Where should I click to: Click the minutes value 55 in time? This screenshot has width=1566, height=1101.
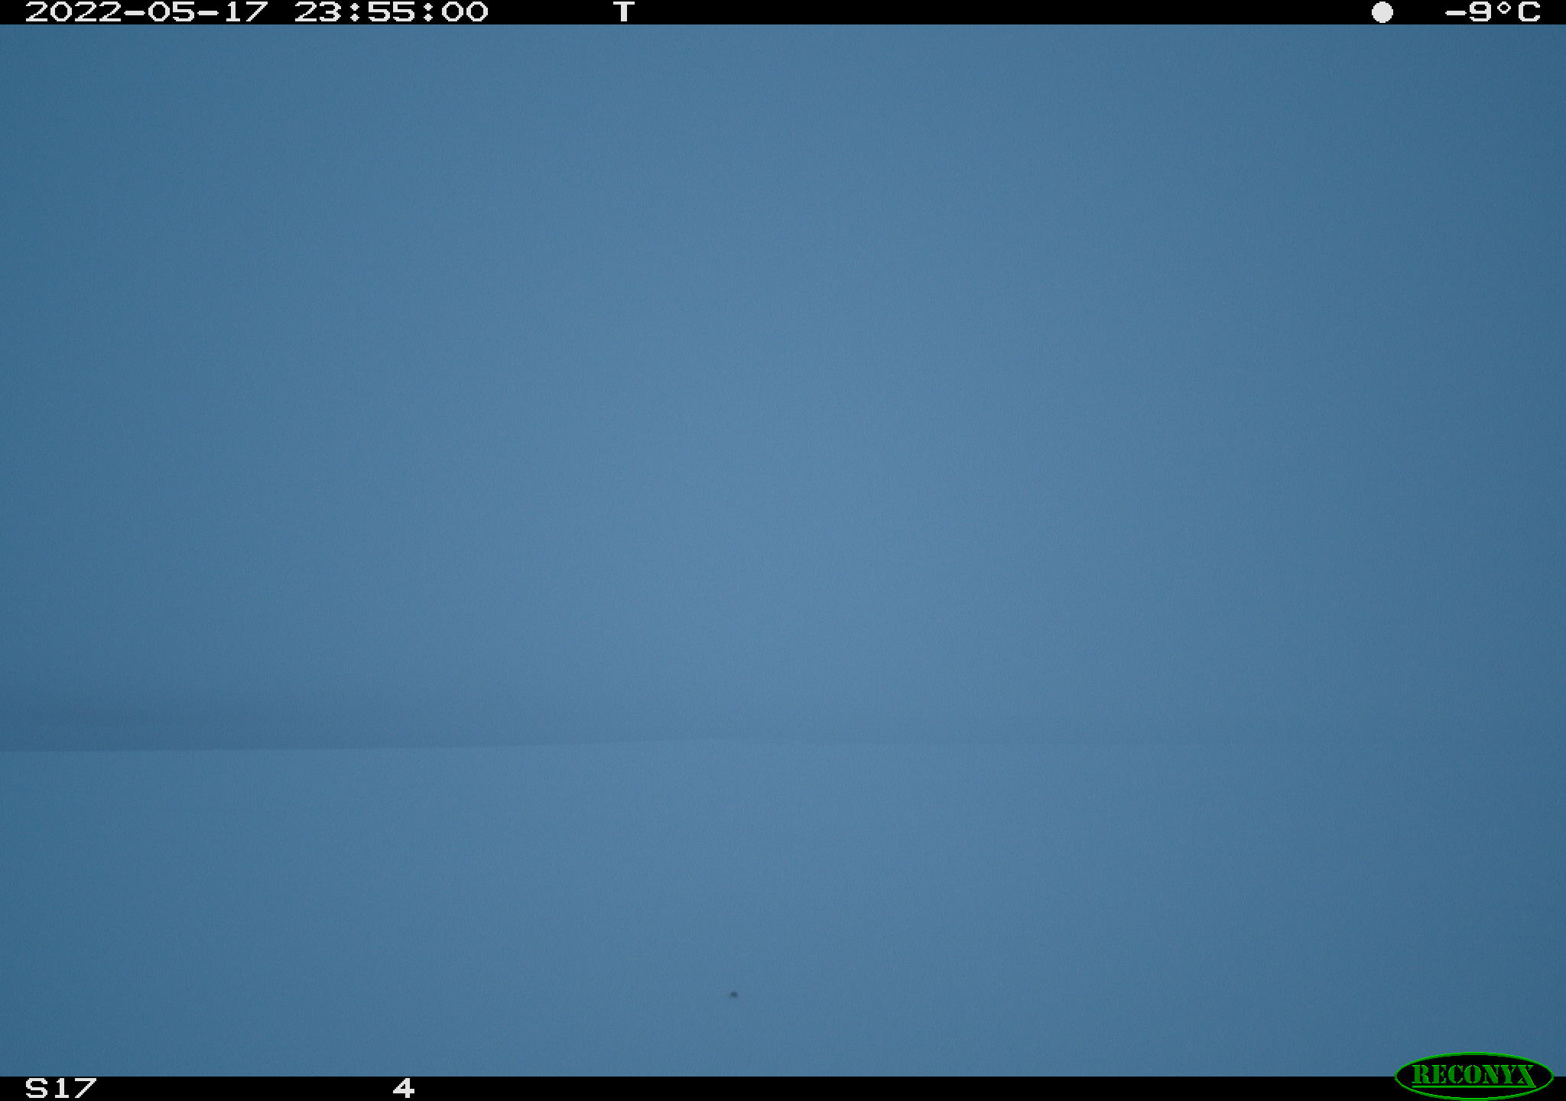(391, 12)
